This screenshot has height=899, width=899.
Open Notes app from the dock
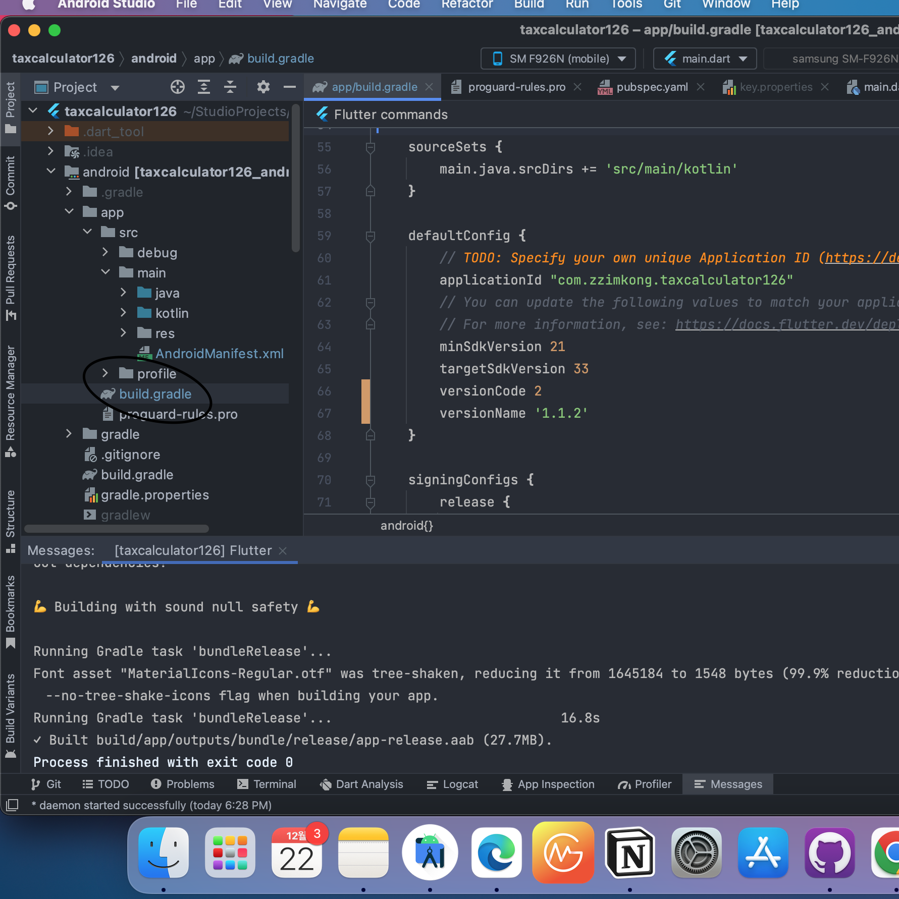[x=363, y=853]
